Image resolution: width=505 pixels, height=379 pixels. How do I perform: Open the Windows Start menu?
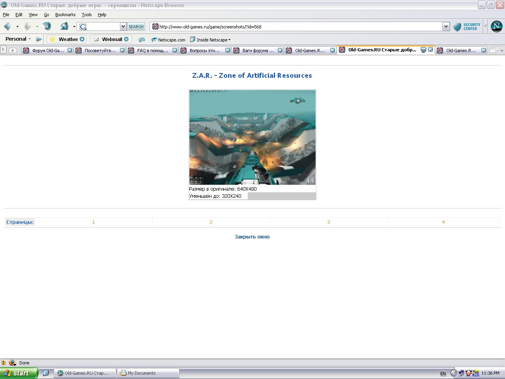pos(19,373)
